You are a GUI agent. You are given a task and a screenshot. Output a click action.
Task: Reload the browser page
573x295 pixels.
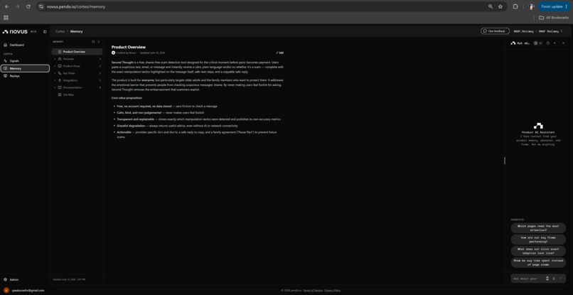coord(28,6)
